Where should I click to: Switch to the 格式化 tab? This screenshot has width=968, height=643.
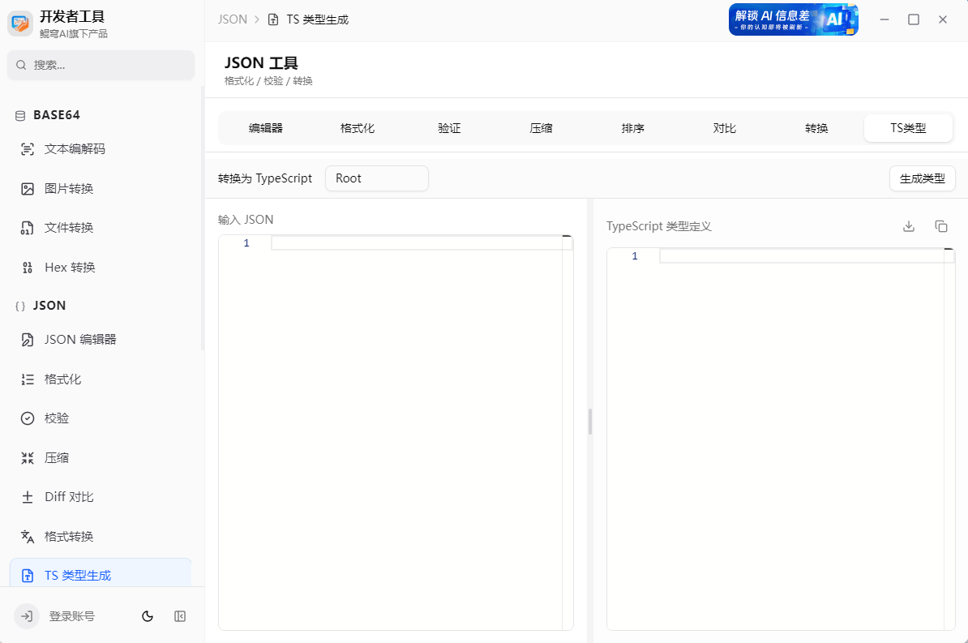pyautogui.click(x=358, y=127)
